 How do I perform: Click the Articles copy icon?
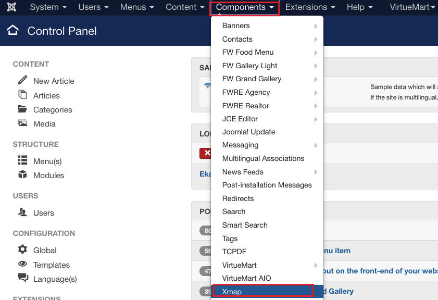[x=22, y=95]
